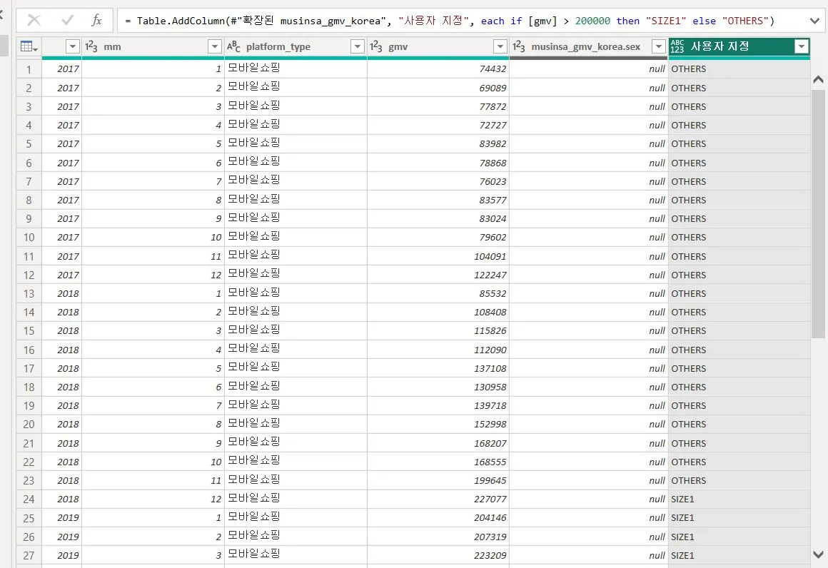828x568 pixels.
Task: Click gmv cell 104091
Action: click(x=438, y=257)
